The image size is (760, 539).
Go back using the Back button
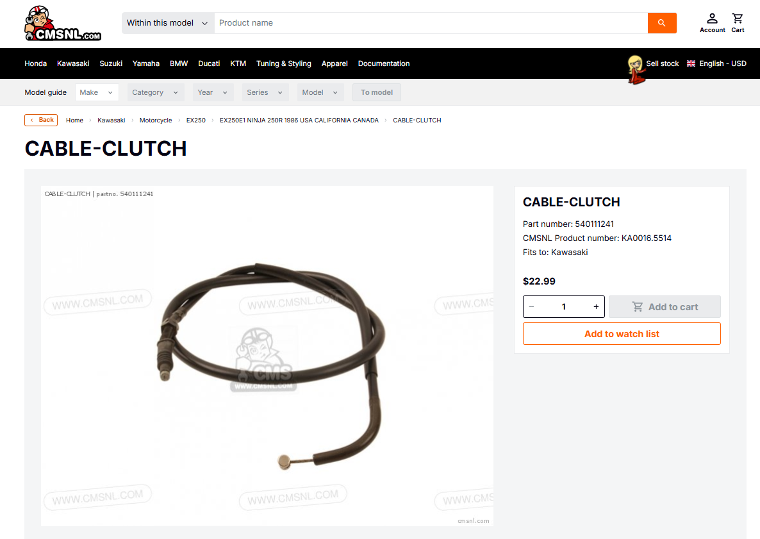point(41,120)
